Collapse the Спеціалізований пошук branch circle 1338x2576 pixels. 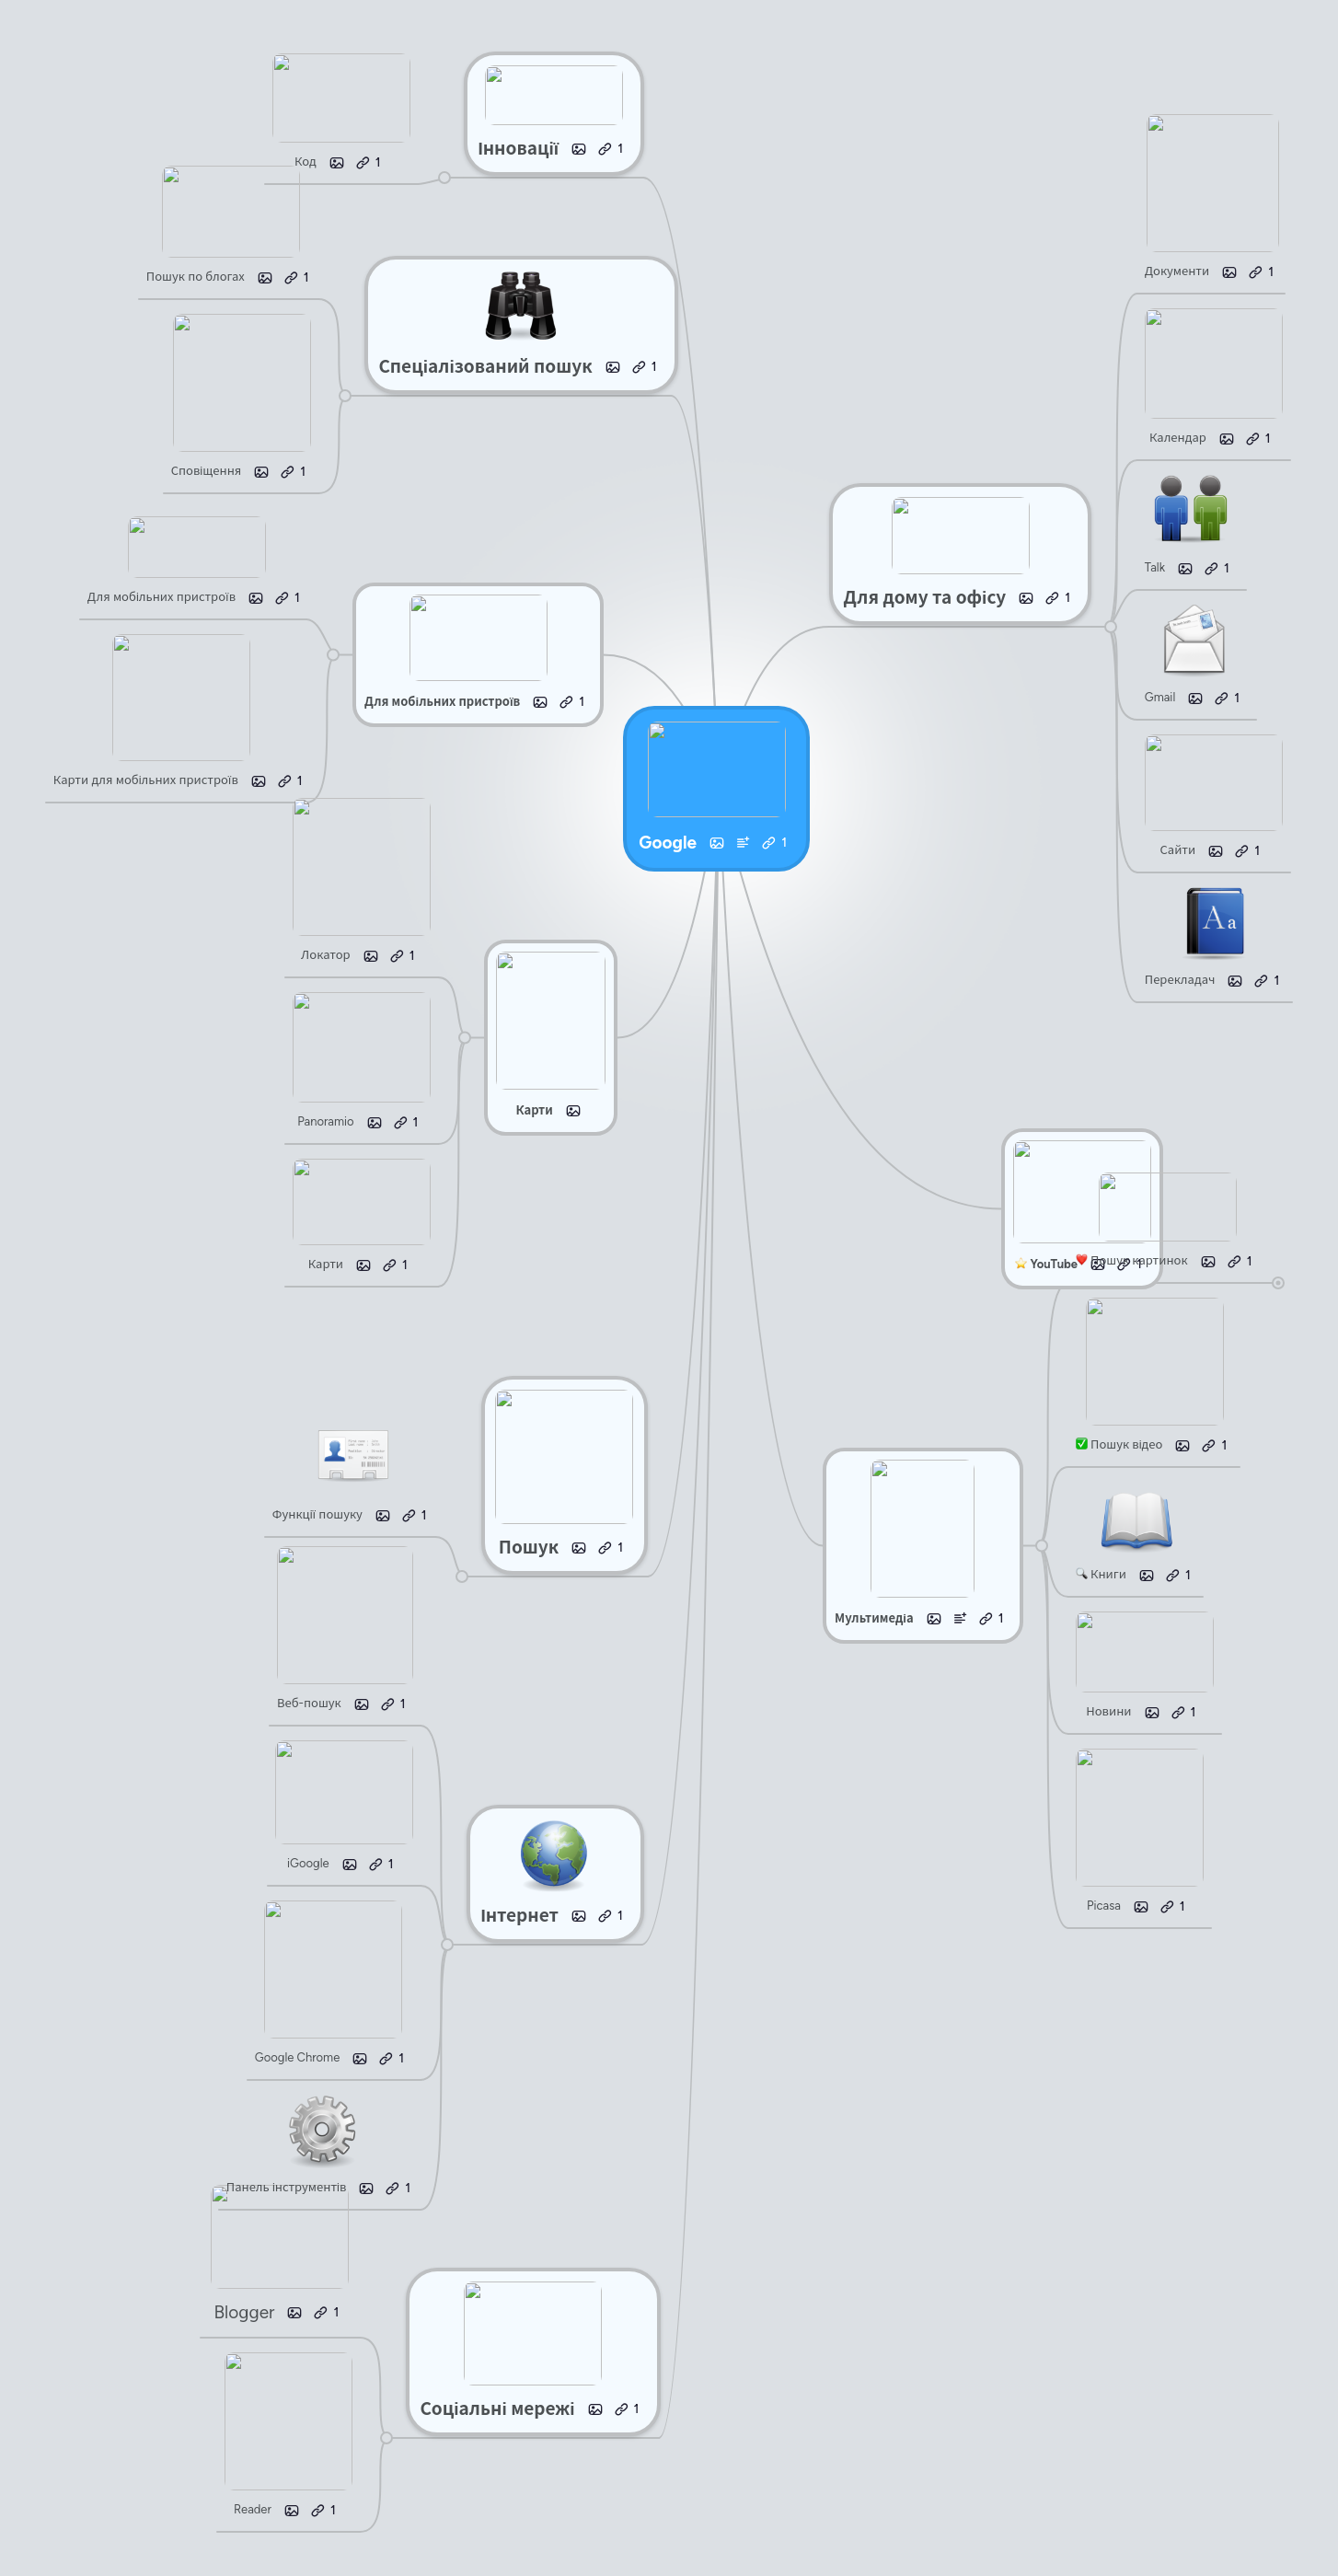(x=345, y=396)
